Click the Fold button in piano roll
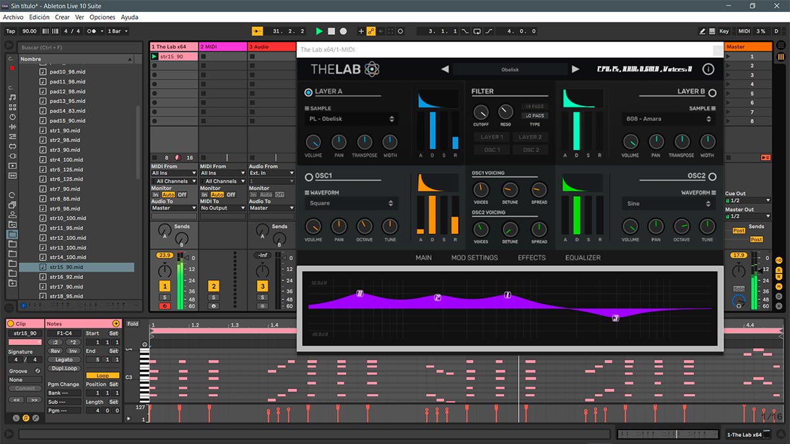 click(x=133, y=324)
